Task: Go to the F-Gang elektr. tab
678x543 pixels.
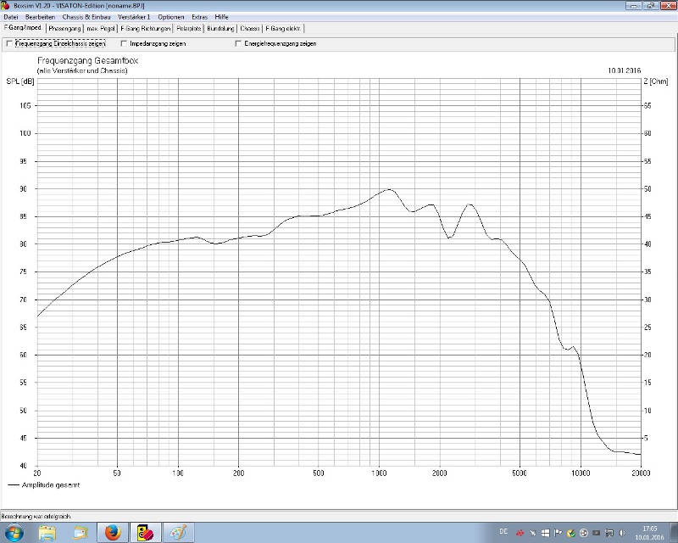Action: pos(282,28)
